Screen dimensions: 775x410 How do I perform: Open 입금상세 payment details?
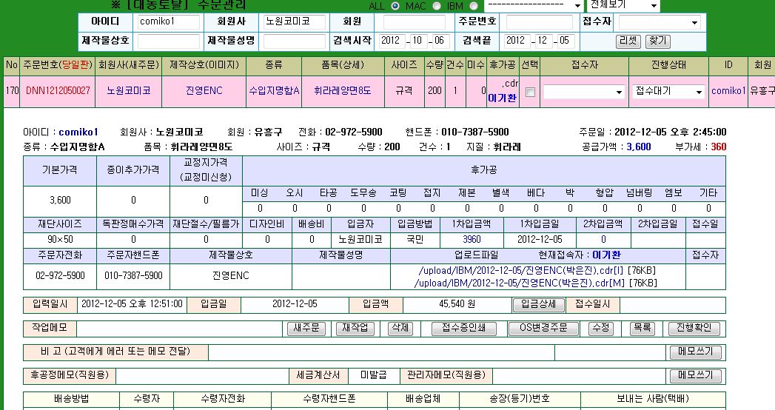(x=539, y=305)
